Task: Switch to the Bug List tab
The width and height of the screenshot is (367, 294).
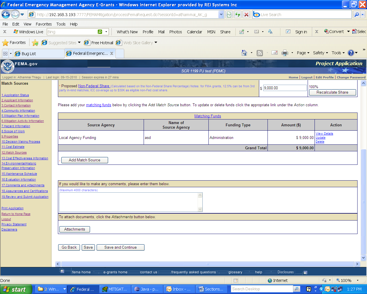Action: coord(29,54)
